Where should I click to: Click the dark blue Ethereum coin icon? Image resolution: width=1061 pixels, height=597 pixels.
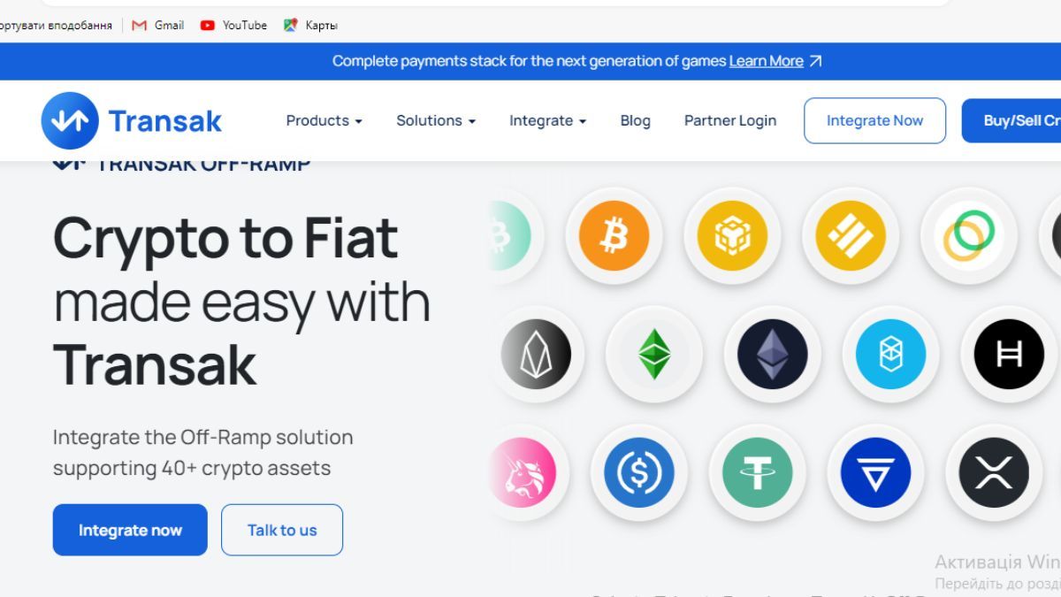(773, 355)
